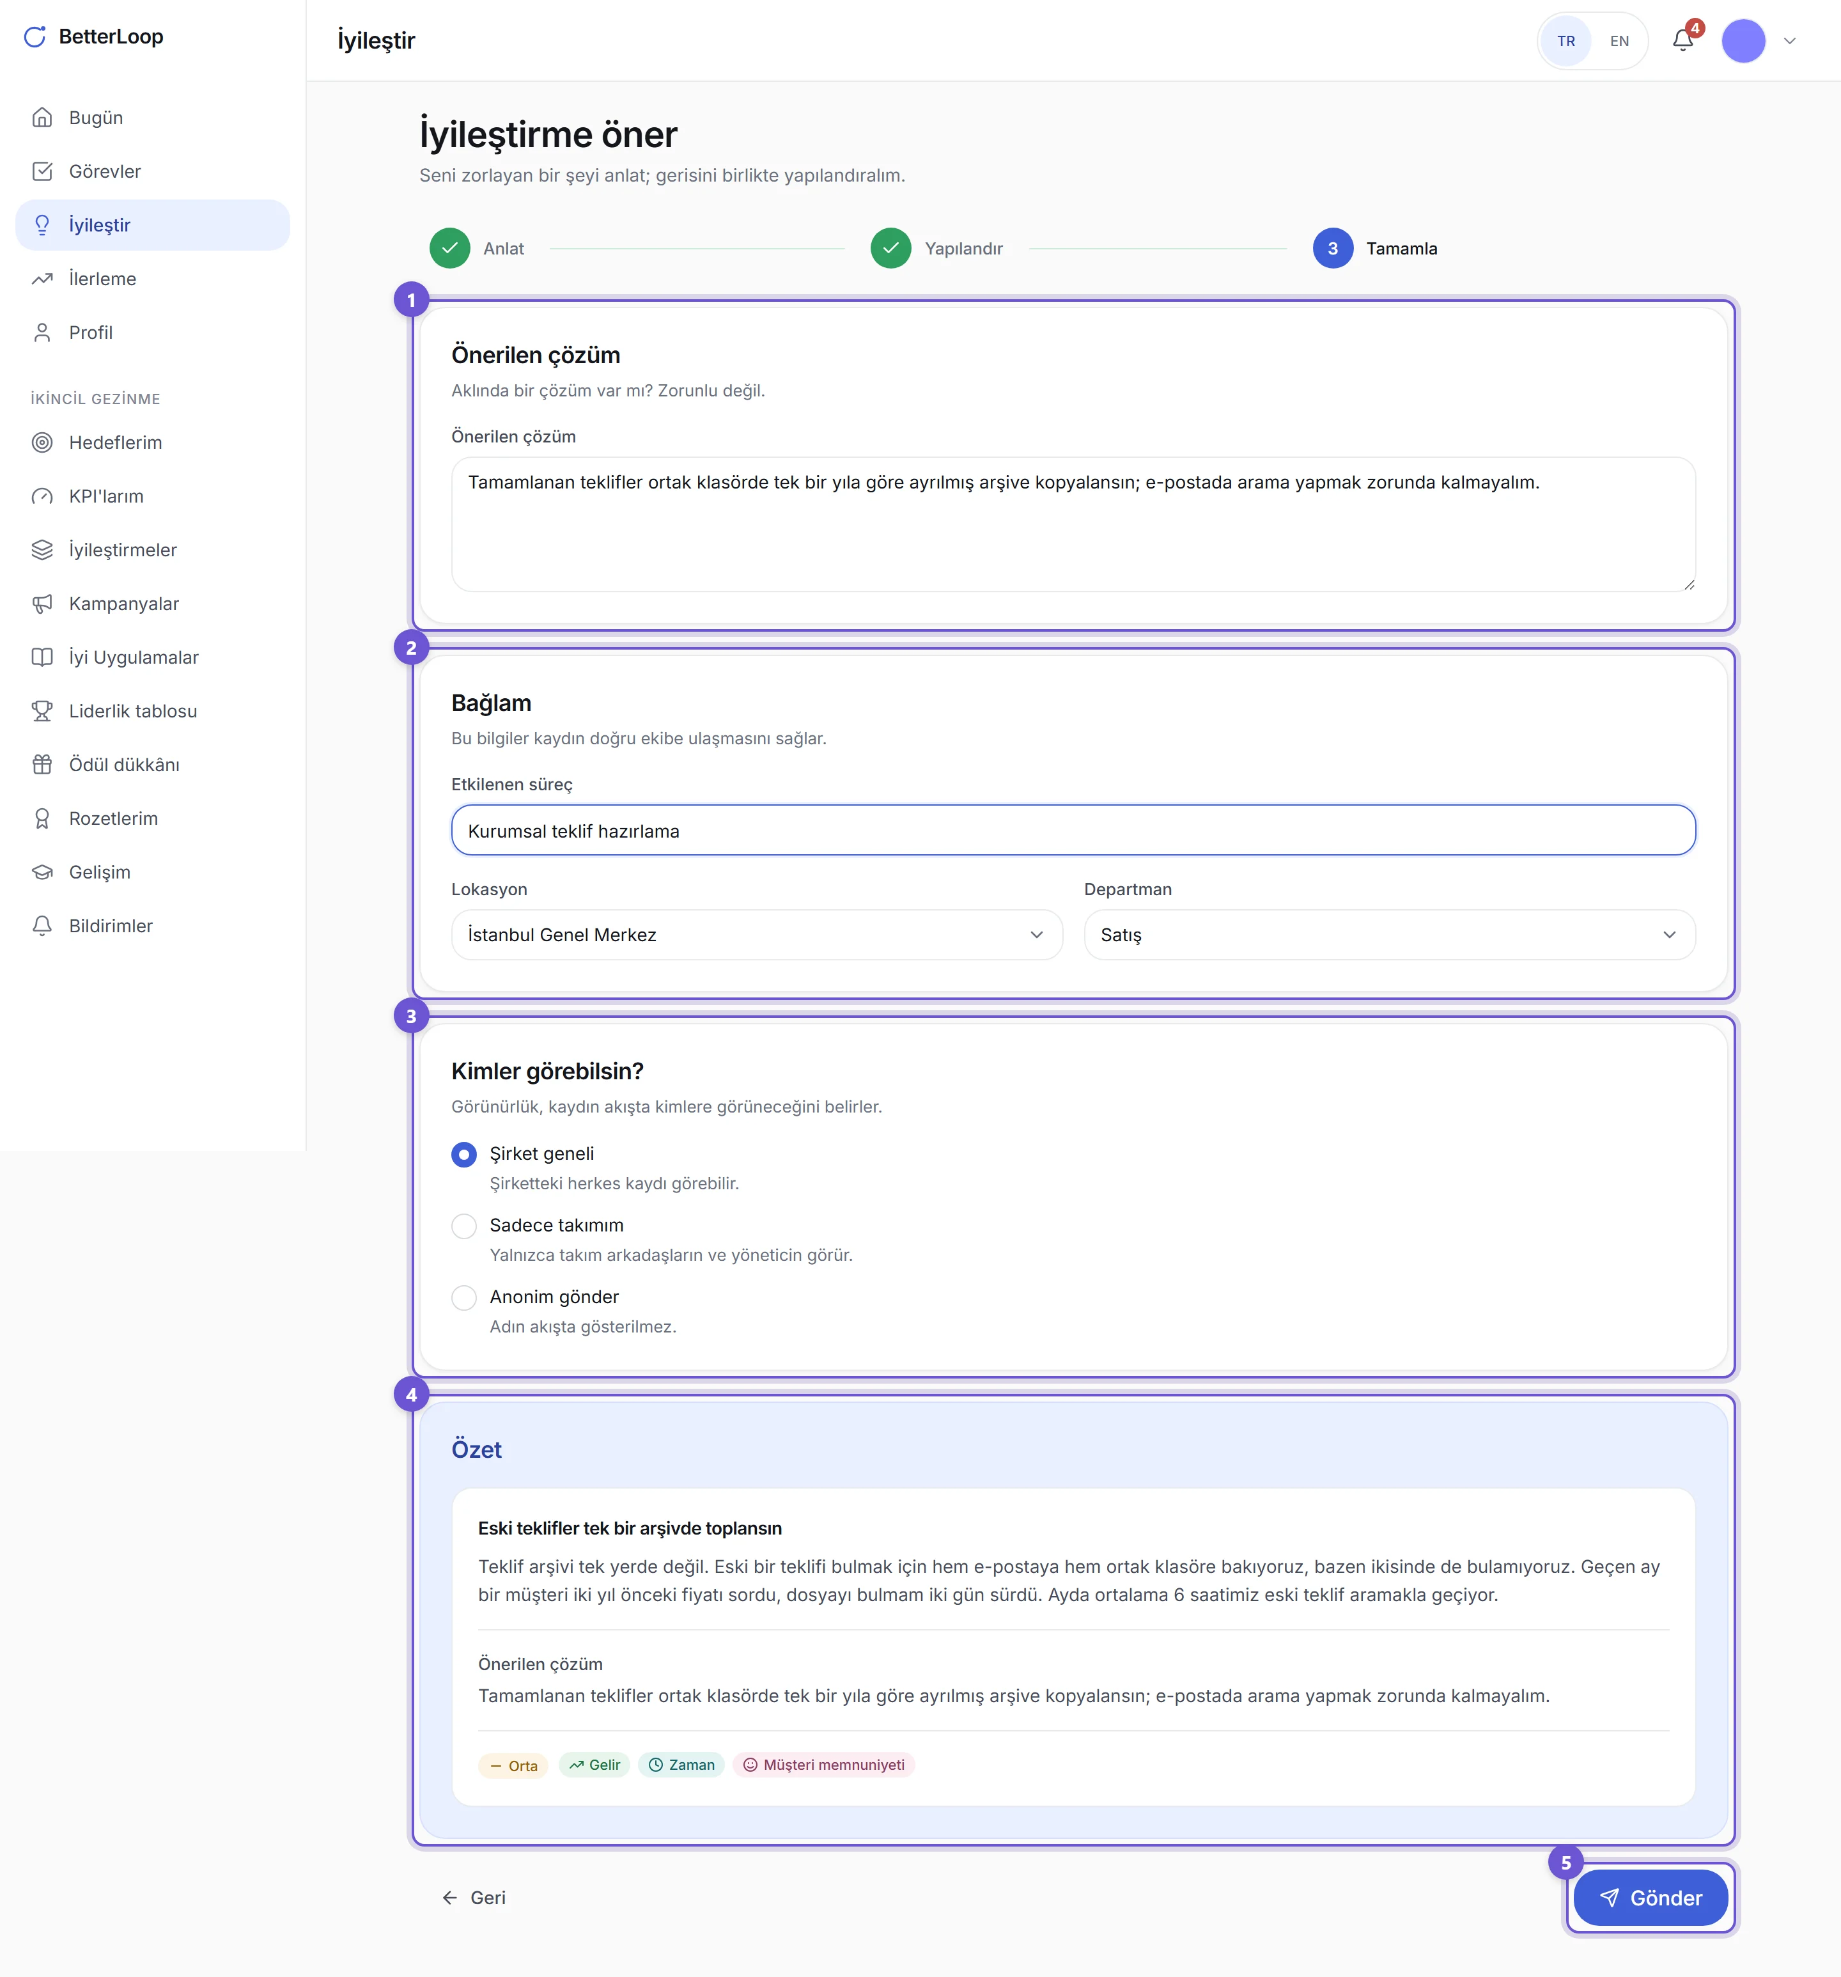Open Hedeflerim in secondary navigation

click(153, 442)
